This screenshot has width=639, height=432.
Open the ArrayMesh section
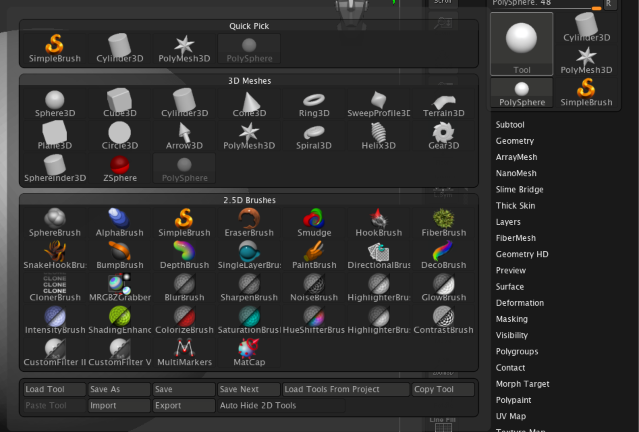[516, 157]
